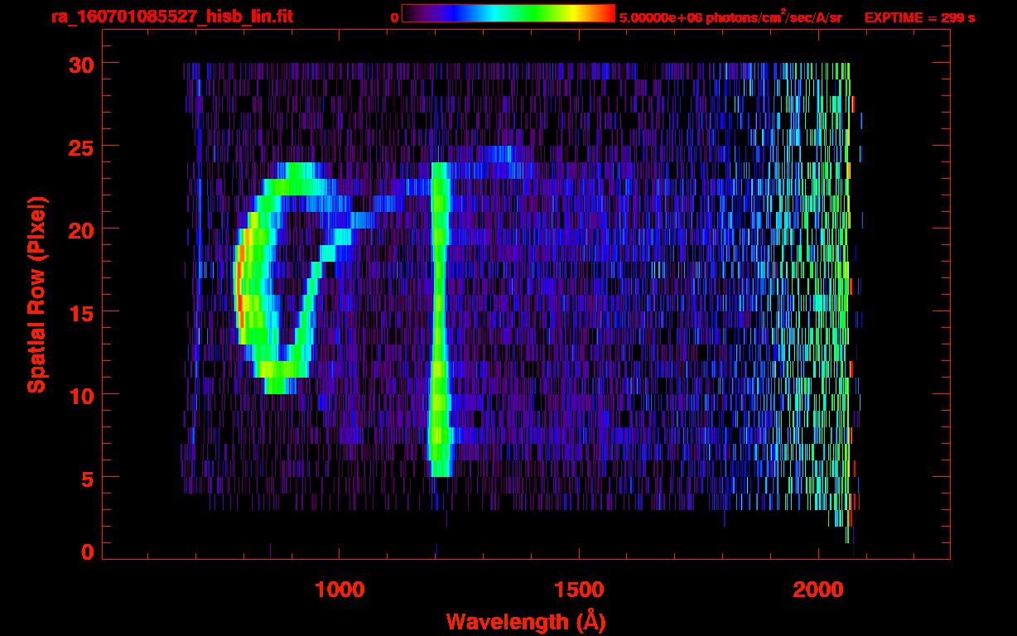Click the rainbow color scale bar
Screen dimensions: 1017x636
(508, 13)
